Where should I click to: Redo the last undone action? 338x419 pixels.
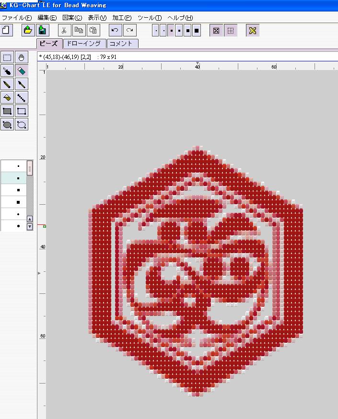coord(130,30)
